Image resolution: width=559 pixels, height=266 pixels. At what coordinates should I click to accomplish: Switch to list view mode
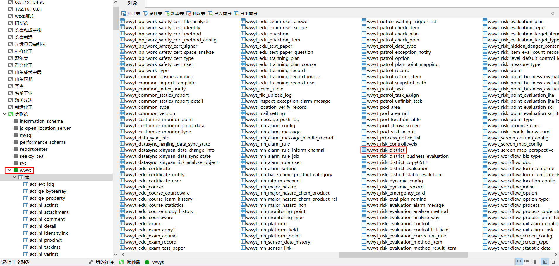[x=527, y=262]
